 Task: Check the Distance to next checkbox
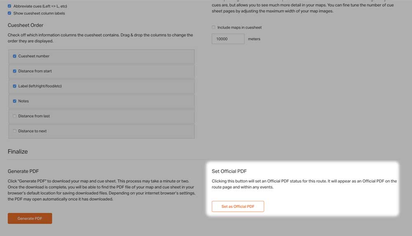(x=14, y=131)
